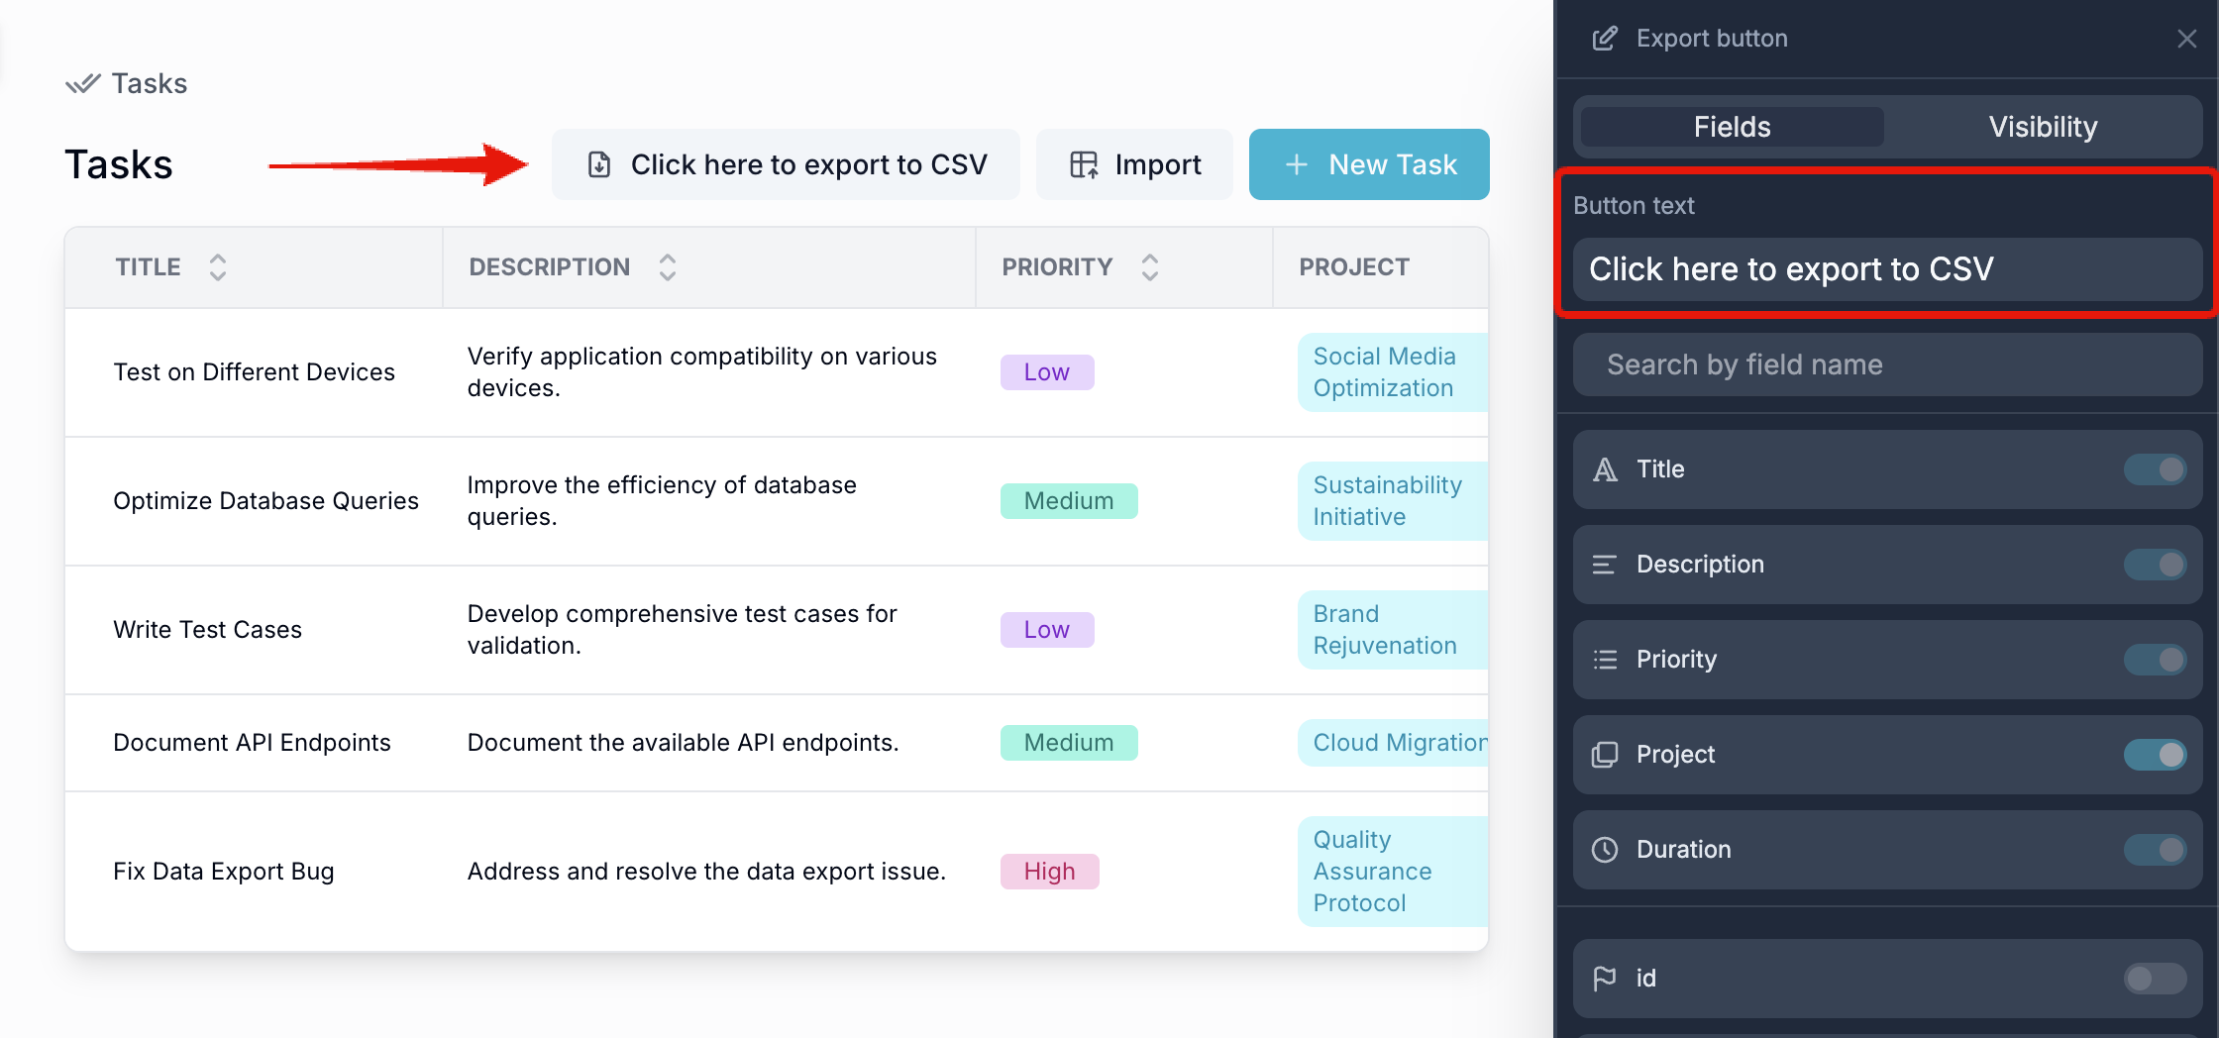Click the pencil edit icon beside Export button
The width and height of the screenshot is (2219, 1038).
(x=1605, y=39)
